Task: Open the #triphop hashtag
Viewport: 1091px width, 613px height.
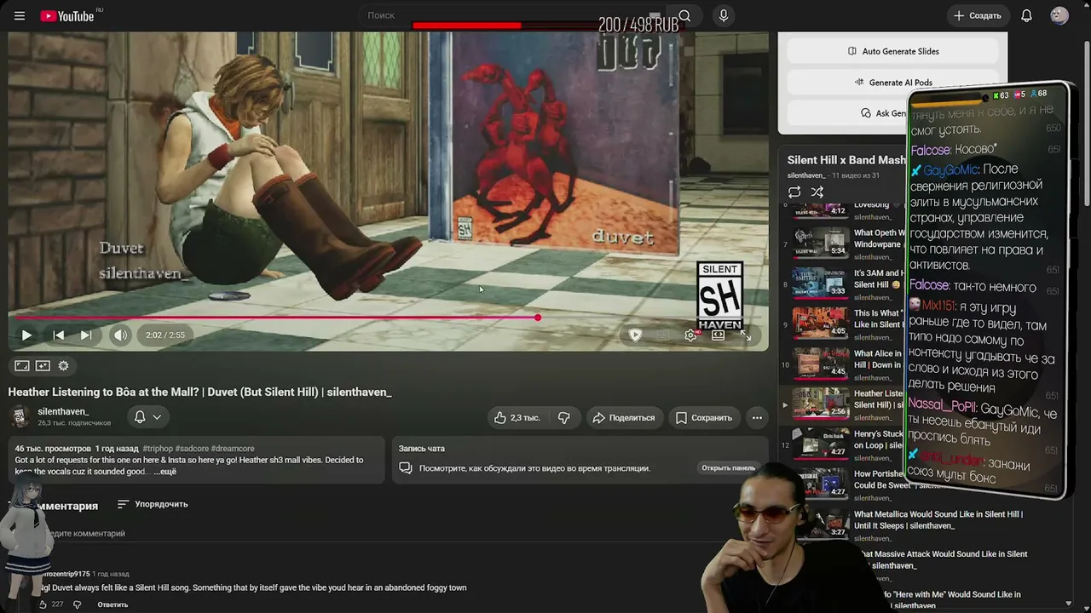Action: [x=158, y=449]
